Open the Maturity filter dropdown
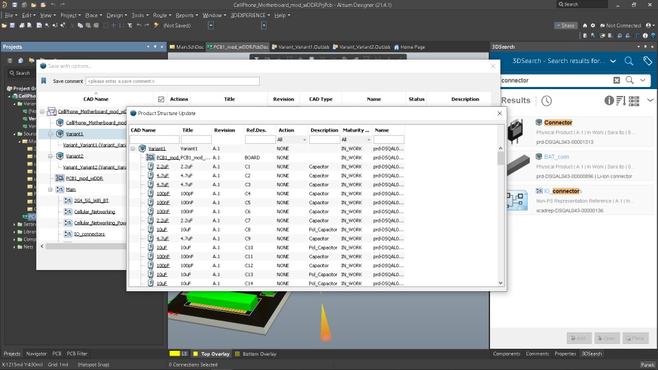658x370 pixels. 369,140
